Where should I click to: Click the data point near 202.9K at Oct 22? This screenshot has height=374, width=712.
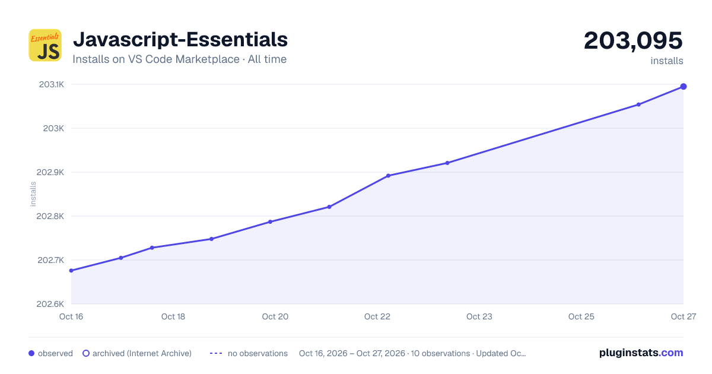click(x=388, y=176)
